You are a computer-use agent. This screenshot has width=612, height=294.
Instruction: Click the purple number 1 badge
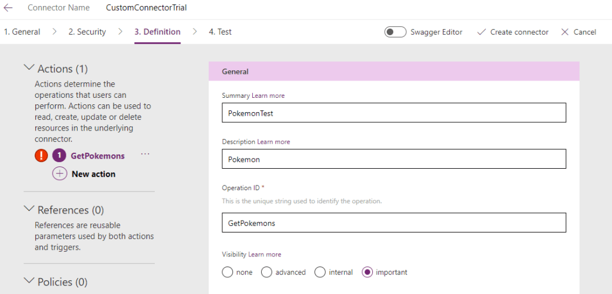tap(59, 156)
